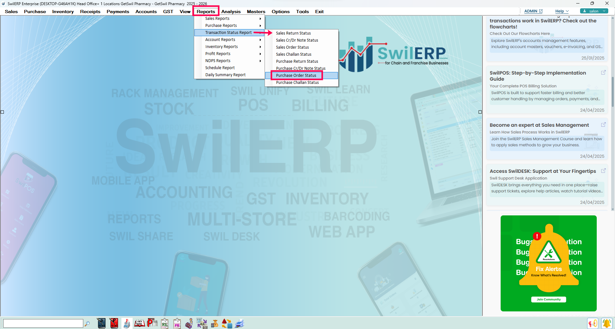The image size is (615, 329).
Task: Select Sales Cr/Dr Note Status
Action: point(301,40)
